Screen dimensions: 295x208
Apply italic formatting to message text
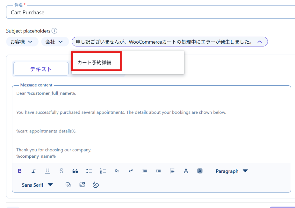click(33, 171)
